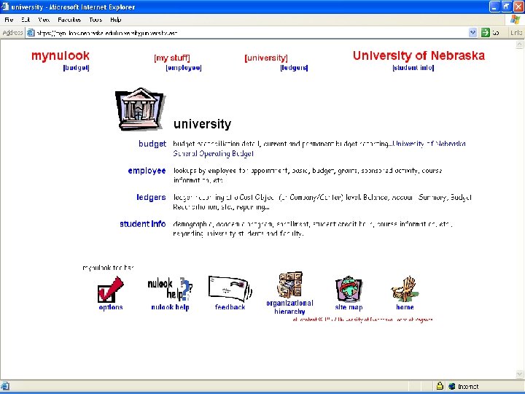The height and width of the screenshot is (394, 525).
Task: Open the [student info] top navigation link
Action: (x=413, y=68)
